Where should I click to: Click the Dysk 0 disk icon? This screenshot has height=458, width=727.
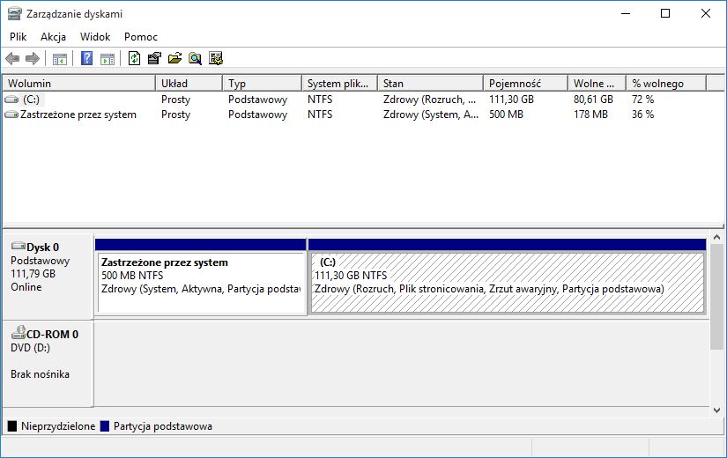(19, 246)
